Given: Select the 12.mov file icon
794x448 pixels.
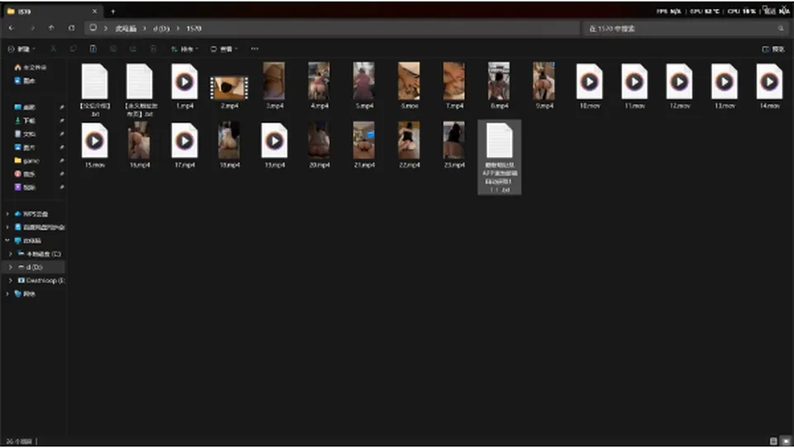Looking at the screenshot, I should click(680, 82).
